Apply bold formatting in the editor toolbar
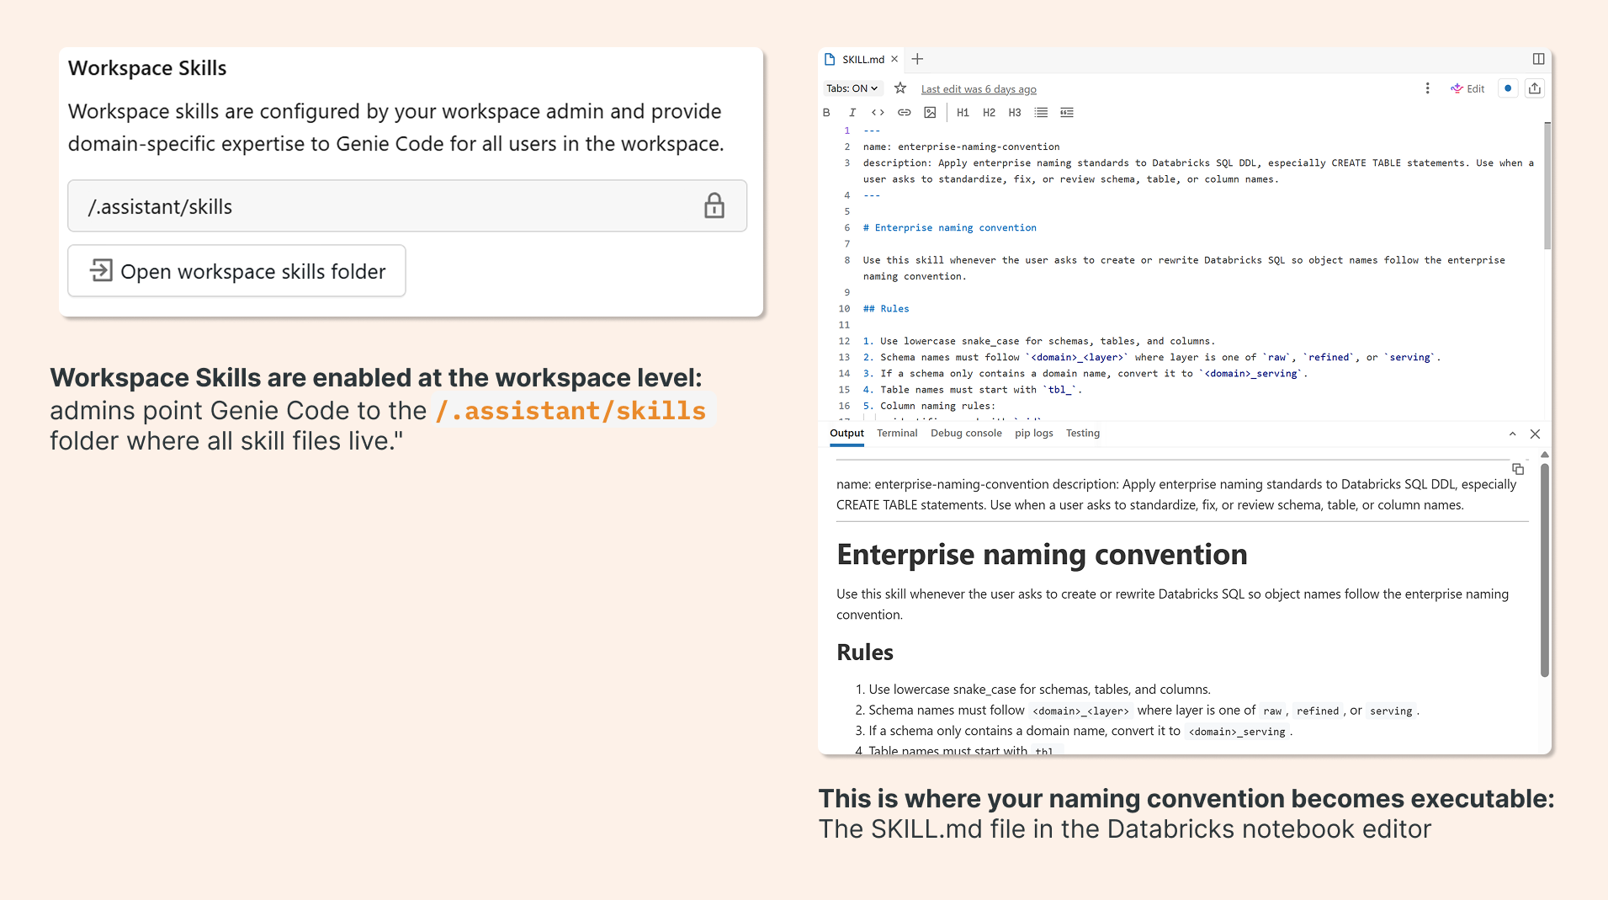This screenshot has width=1608, height=900. point(826,113)
